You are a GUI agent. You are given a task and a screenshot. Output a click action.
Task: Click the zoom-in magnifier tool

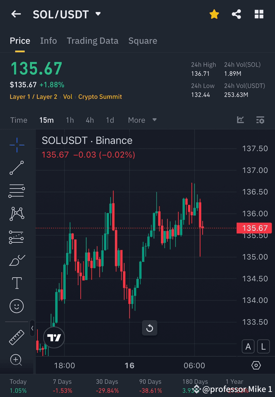point(17,360)
